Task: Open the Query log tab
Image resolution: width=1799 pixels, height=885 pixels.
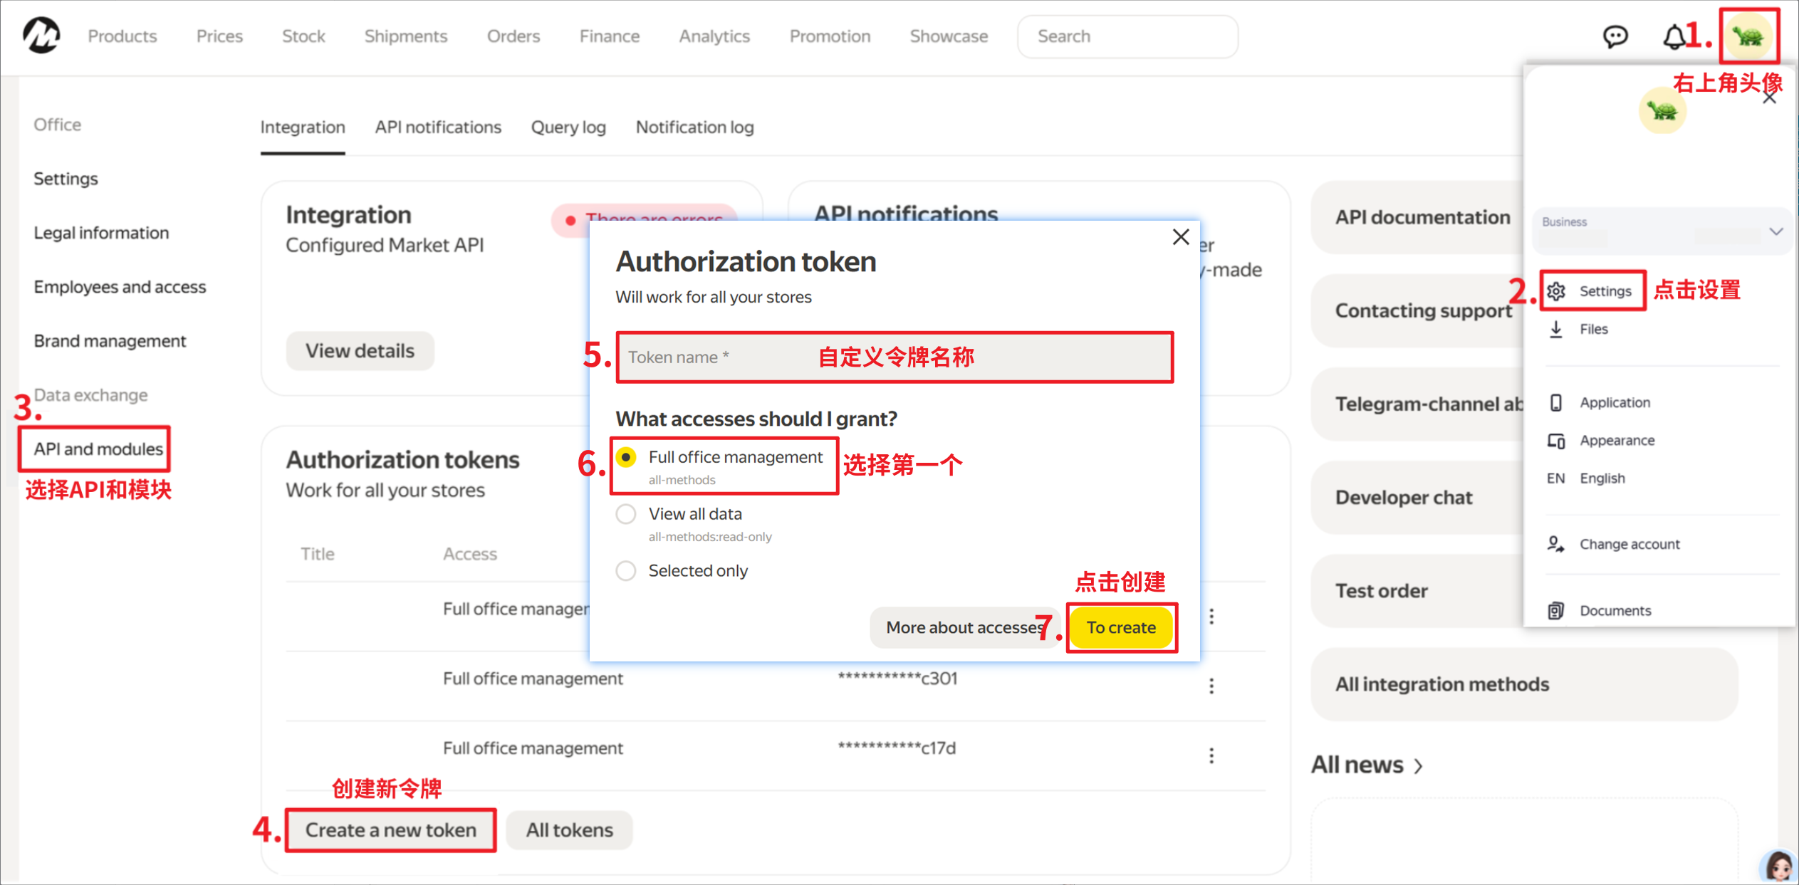Action: coord(568,127)
